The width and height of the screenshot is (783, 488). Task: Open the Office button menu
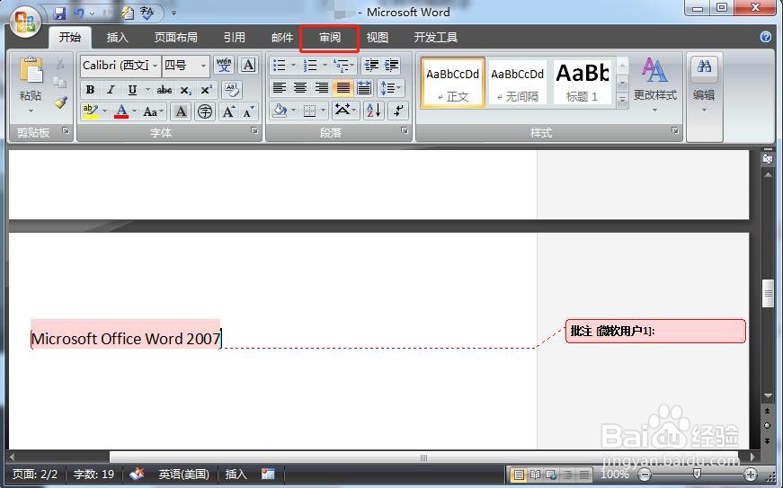click(25, 22)
